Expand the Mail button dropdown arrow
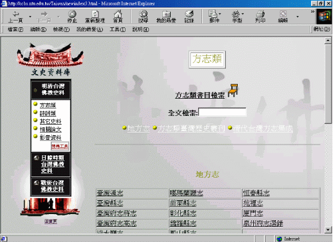 click(x=220, y=14)
